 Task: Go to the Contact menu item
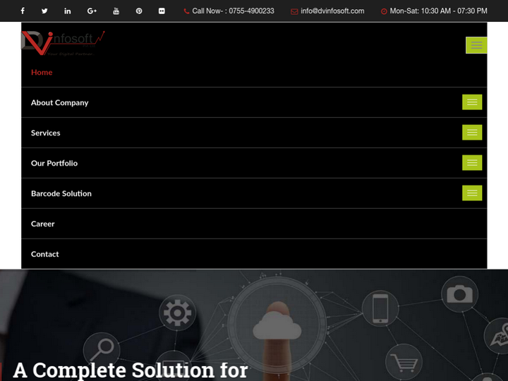pyautogui.click(x=44, y=254)
